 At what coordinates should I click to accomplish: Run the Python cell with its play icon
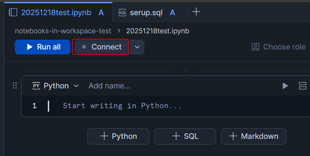pyautogui.click(x=285, y=86)
